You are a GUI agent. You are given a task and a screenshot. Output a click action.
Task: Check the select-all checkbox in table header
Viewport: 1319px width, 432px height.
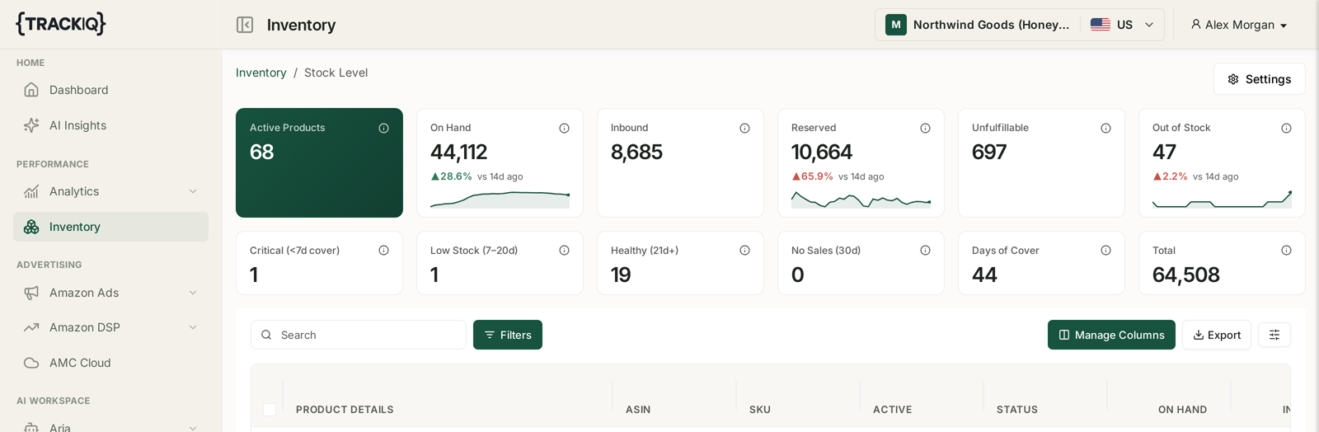coord(270,410)
